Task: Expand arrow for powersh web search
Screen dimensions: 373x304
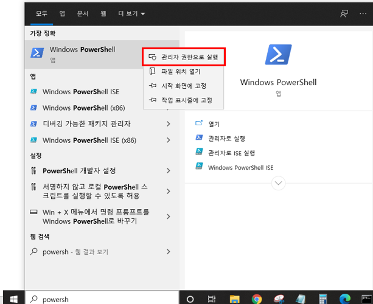Action: point(169,252)
